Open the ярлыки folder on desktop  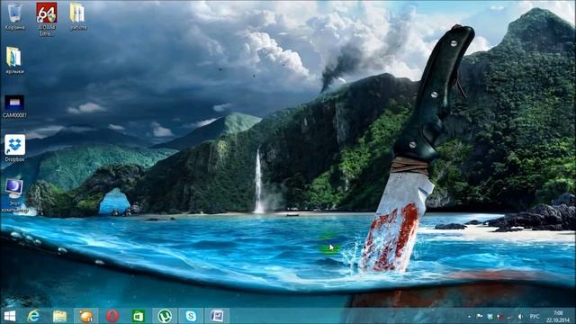pyautogui.click(x=14, y=60)
